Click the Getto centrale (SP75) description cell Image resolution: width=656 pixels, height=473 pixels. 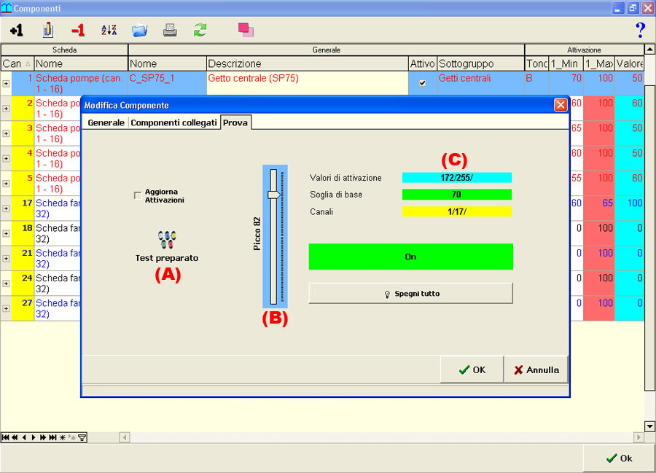308,83
